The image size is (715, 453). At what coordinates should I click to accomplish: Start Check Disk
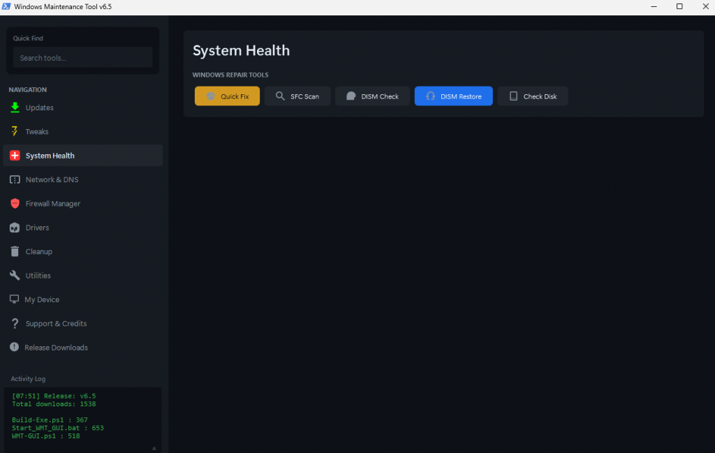[x=533, y=96]
